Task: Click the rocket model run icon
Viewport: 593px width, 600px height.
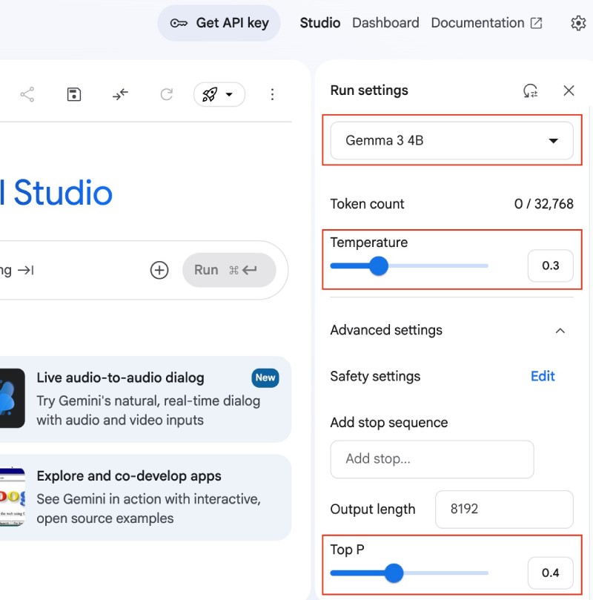Action: (210, 94)
